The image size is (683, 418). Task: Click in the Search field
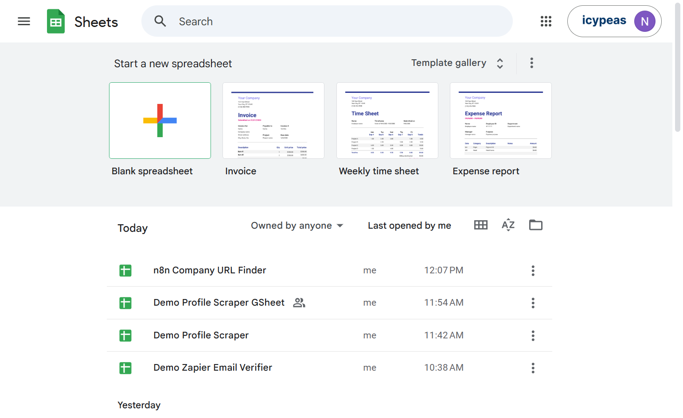(327, 21)
